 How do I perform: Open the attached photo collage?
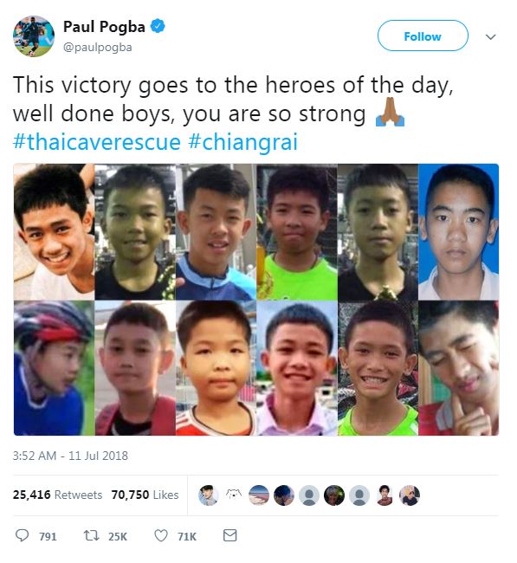[x=256, y=300]
